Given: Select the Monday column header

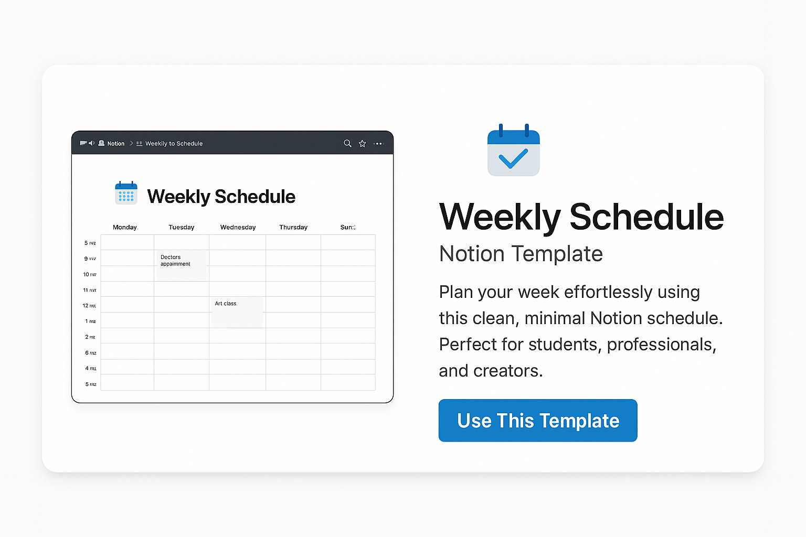Looking at the screenshot, I should coord(125,227).
